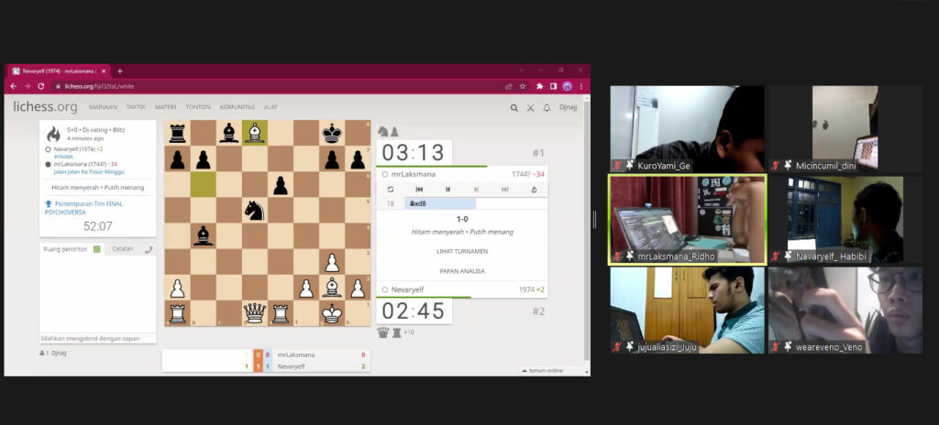Click the crossed swords challenge icon

[x=530, y=108]
